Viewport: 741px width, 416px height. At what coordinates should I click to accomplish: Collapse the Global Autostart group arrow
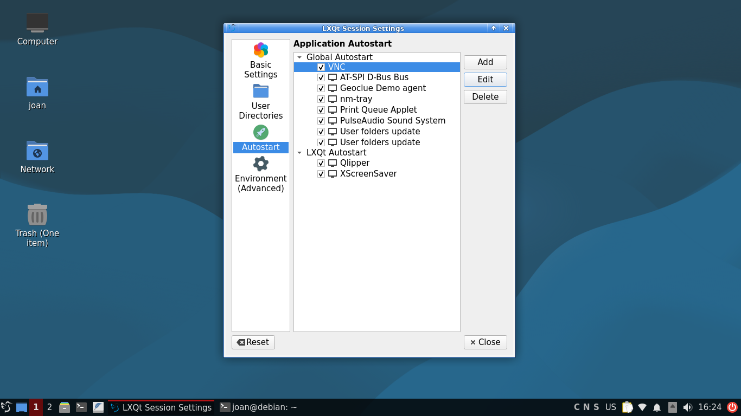[299, 57]
